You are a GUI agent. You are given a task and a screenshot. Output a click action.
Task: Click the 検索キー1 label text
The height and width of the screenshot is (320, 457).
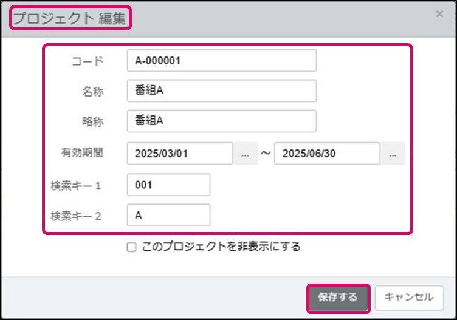tap(77, 185)
